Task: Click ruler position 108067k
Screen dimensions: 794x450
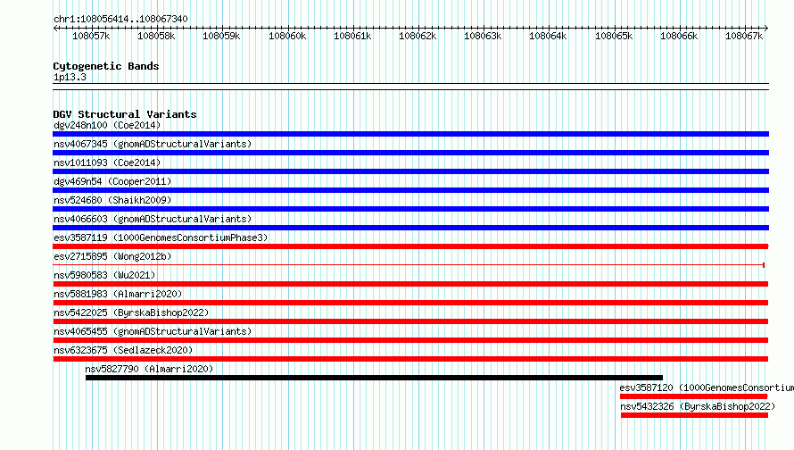Action: click(744, 36)
